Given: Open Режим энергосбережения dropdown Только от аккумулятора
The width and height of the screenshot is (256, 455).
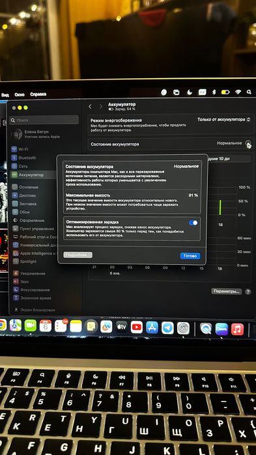Looking at the screenshot, I should coord(223,119).
